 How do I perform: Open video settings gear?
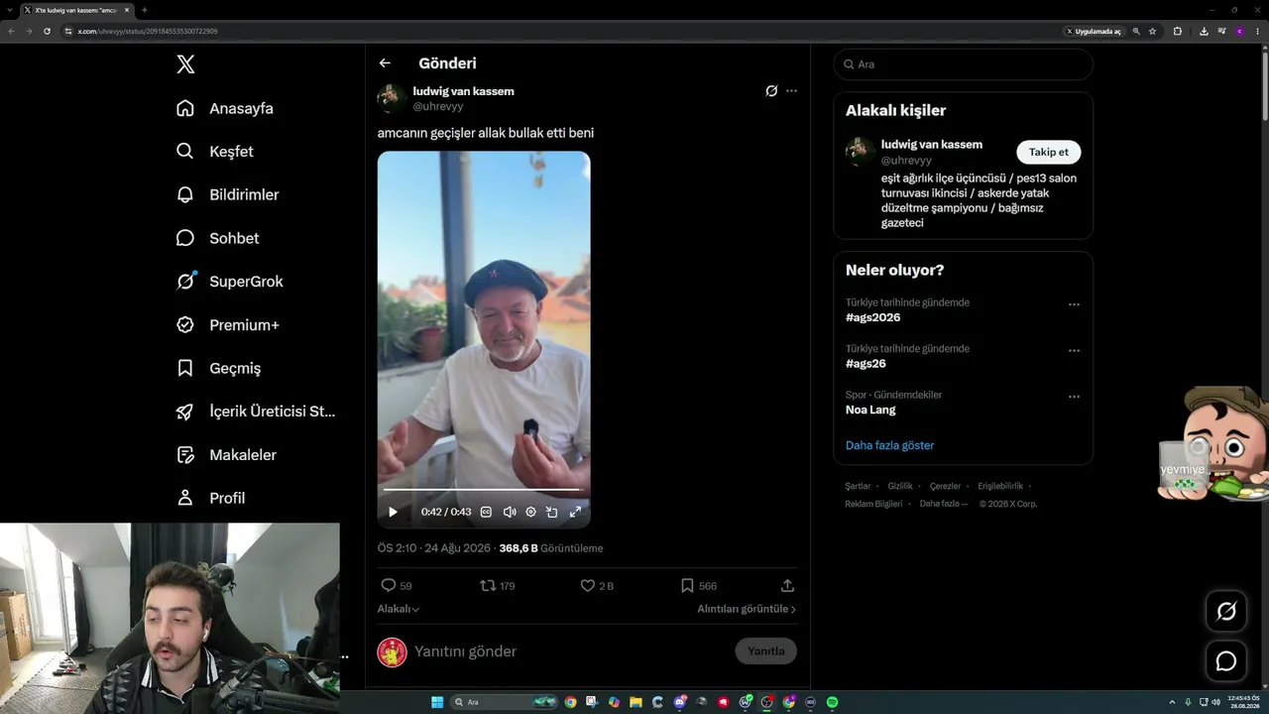(x=530, y=513)
